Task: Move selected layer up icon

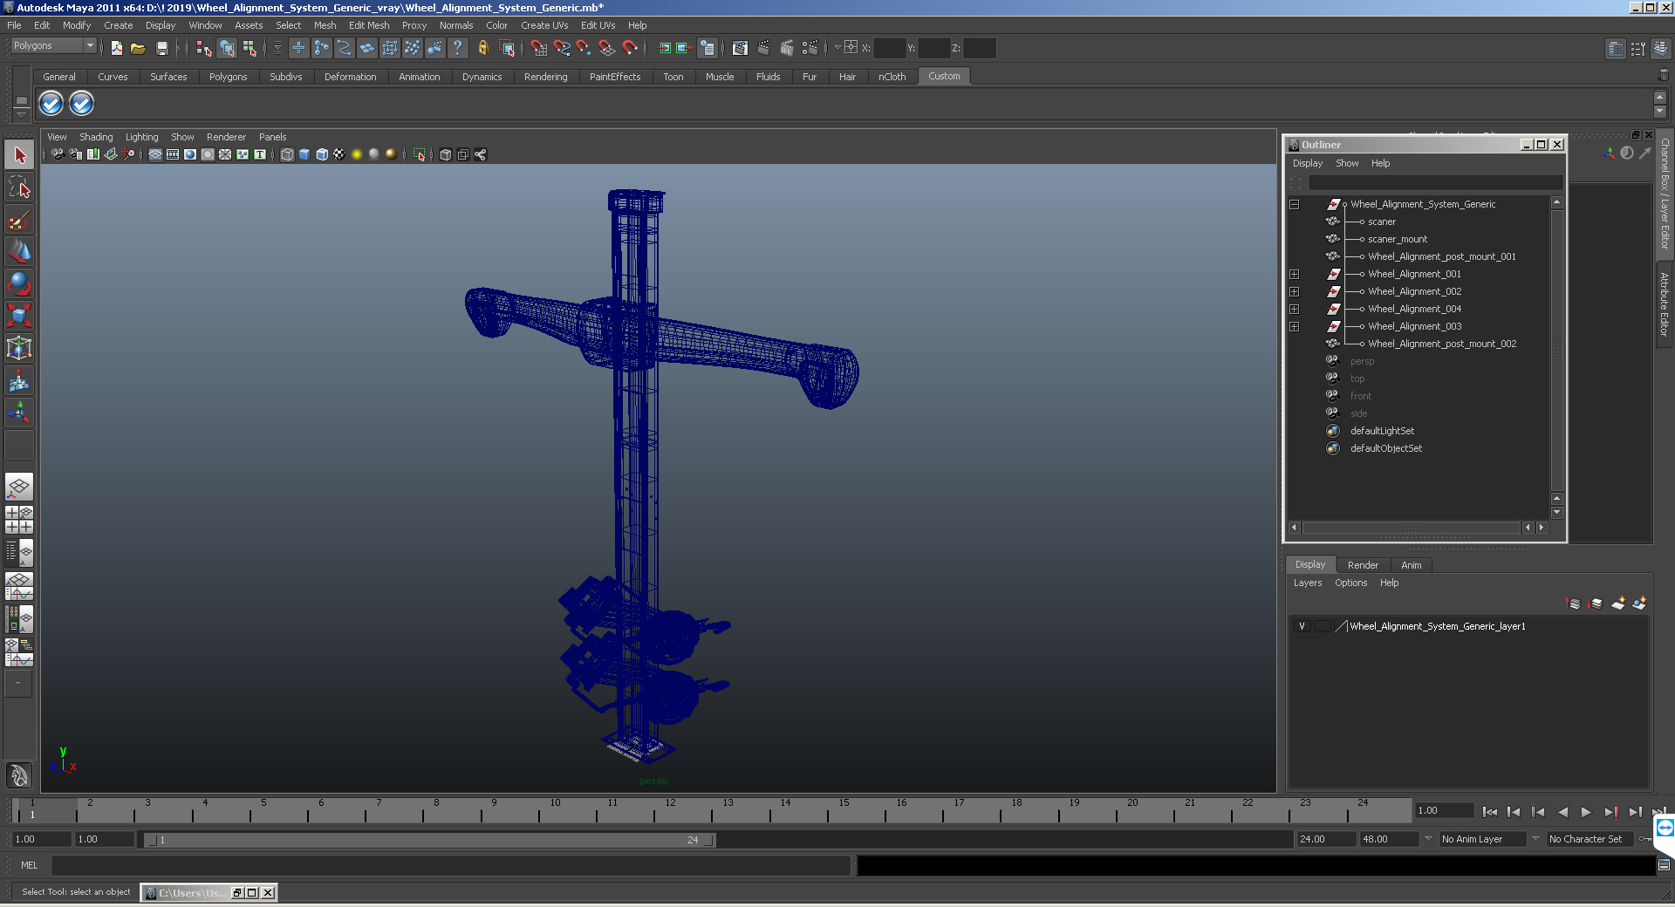Action: (x=1574, y=603)
